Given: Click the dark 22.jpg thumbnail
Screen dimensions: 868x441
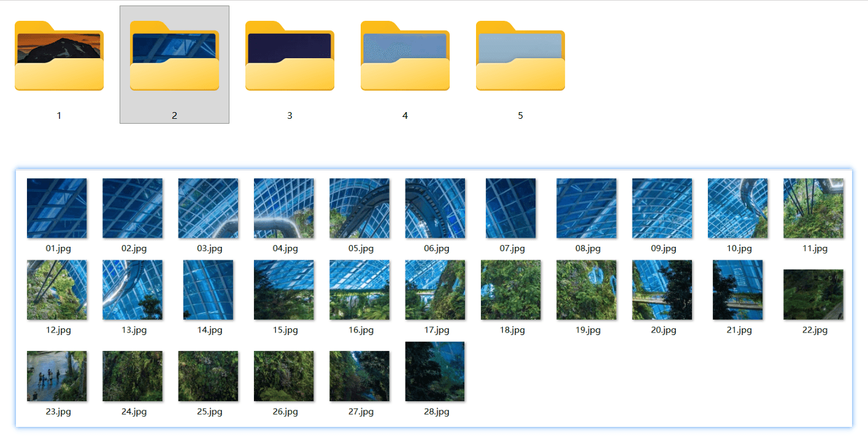Looking at the screenshot, I should (813, 295).
